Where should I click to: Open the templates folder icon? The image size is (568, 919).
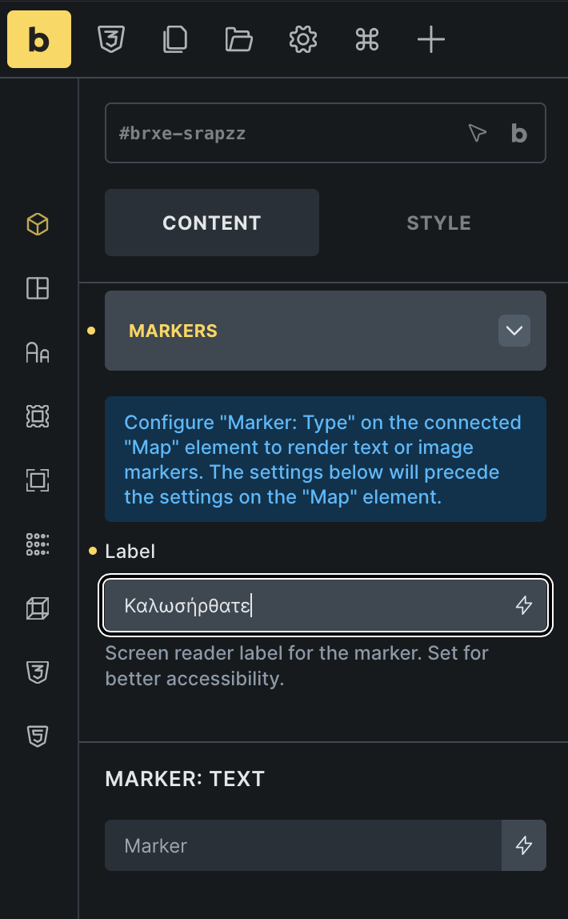238,39
